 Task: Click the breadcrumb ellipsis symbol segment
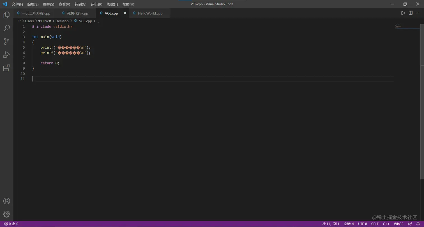pos(98,21)
